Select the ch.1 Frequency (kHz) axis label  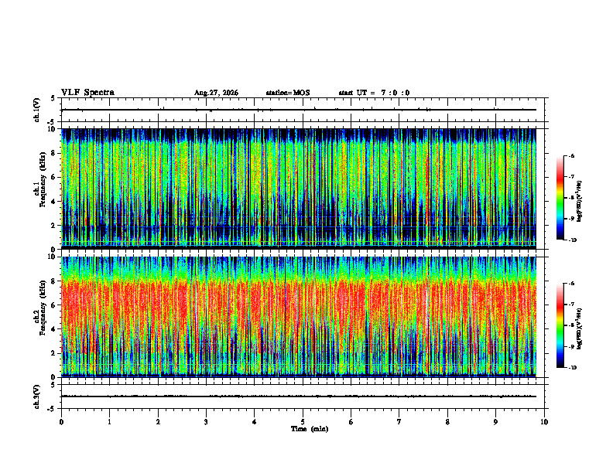[40, 189]
